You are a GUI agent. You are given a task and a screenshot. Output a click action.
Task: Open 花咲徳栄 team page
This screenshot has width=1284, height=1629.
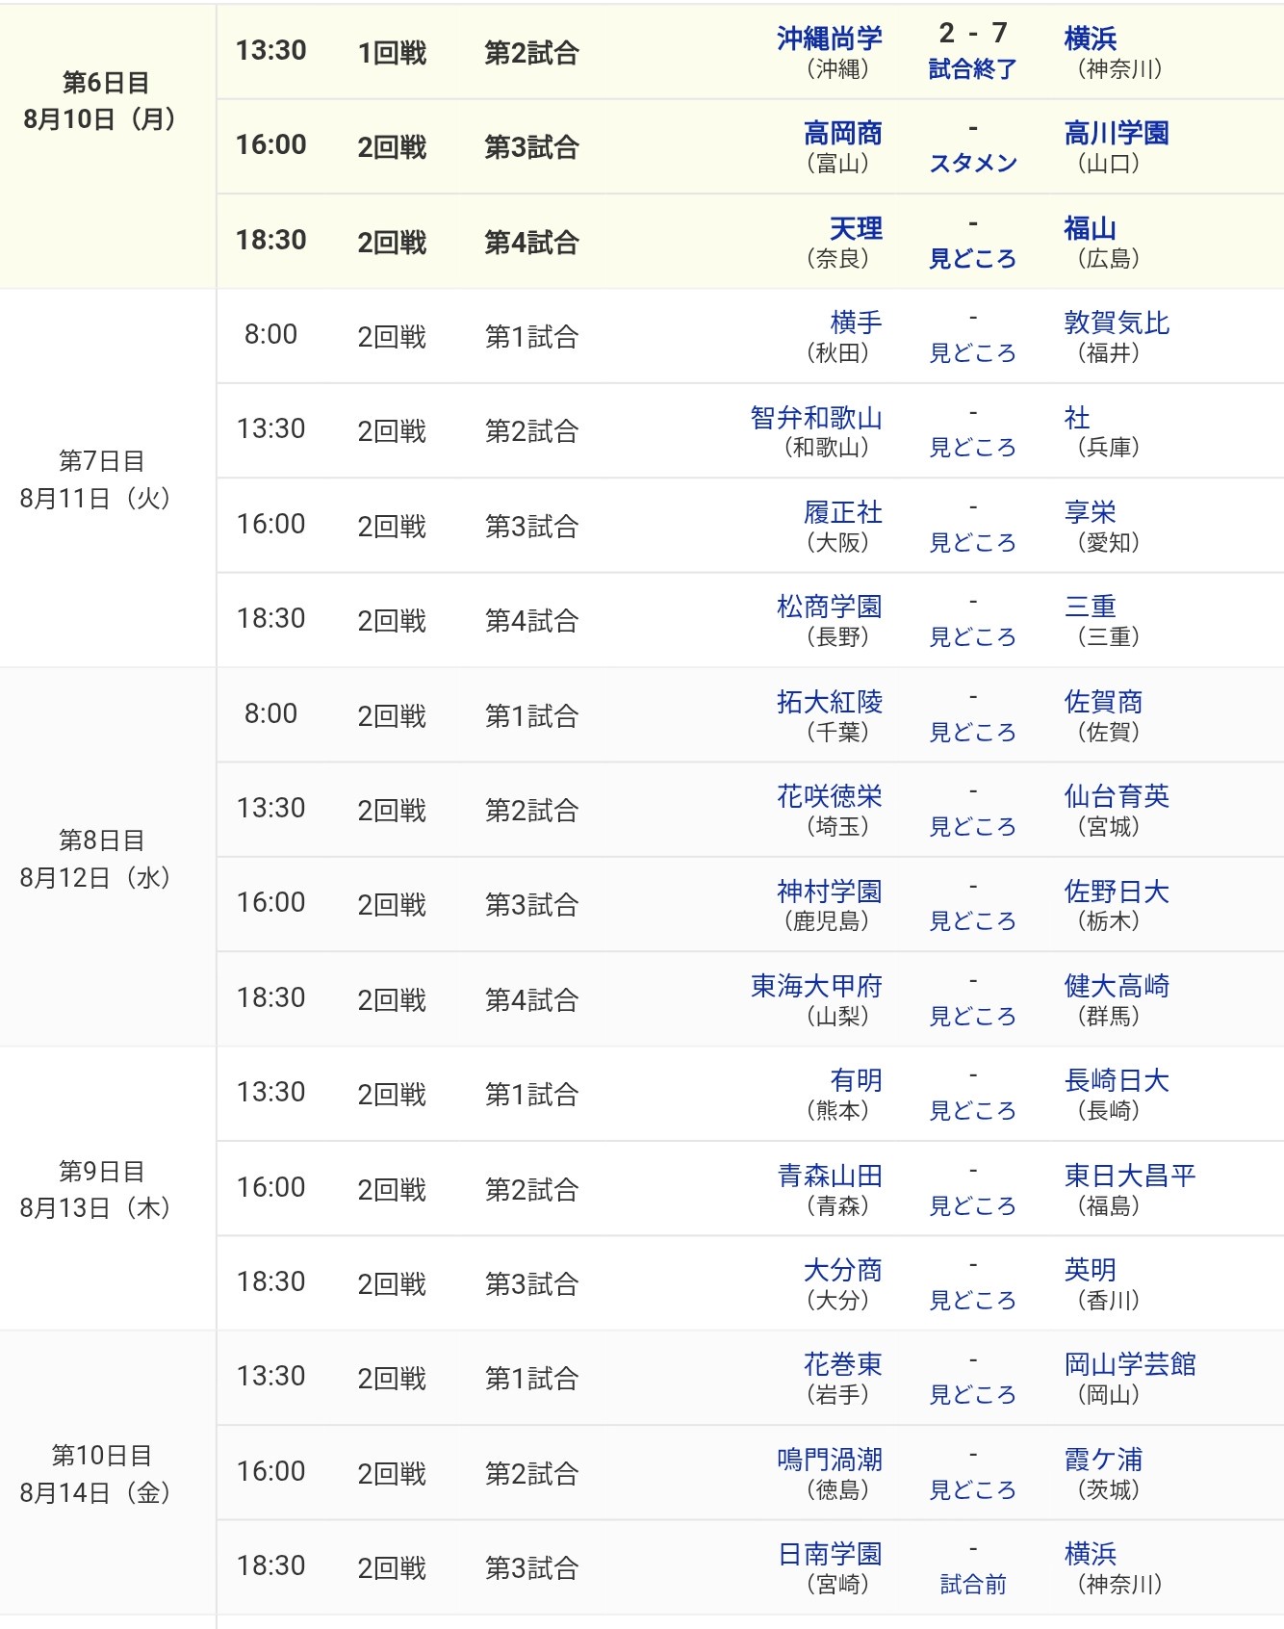click(x=829, y=796)
